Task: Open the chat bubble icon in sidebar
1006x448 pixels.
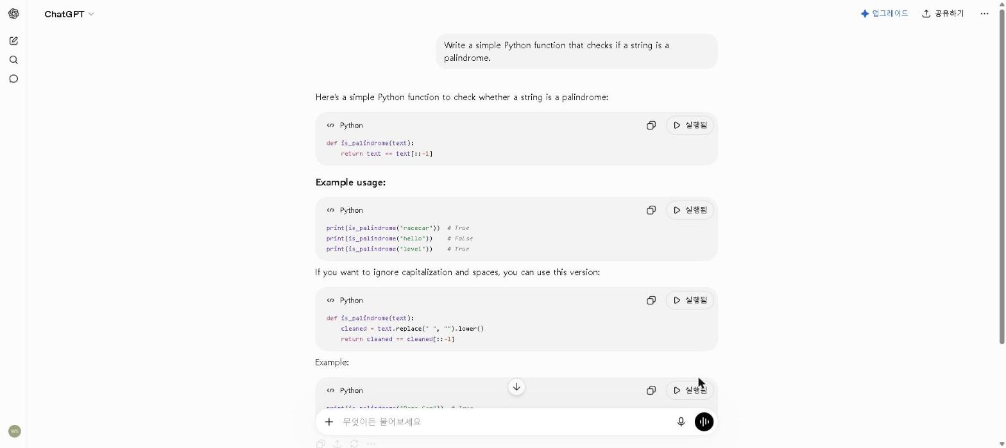Action: point(13,79)
